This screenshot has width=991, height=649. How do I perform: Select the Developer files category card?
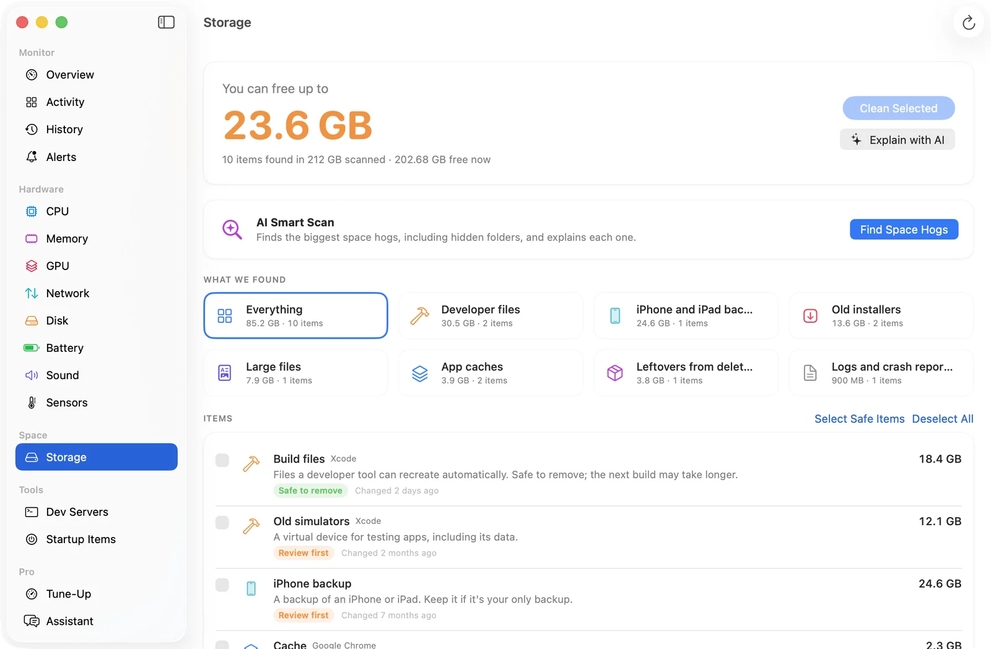(491, 316)
